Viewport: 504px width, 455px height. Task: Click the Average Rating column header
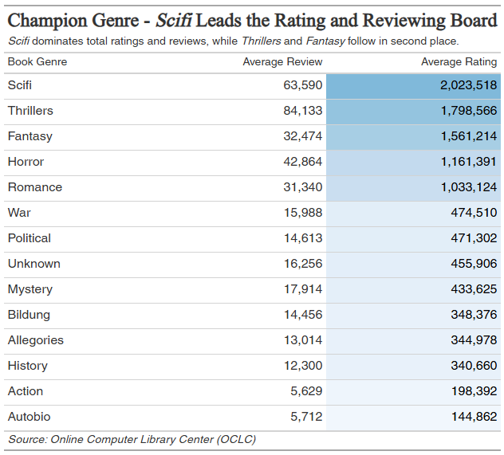tap(459, 61)
